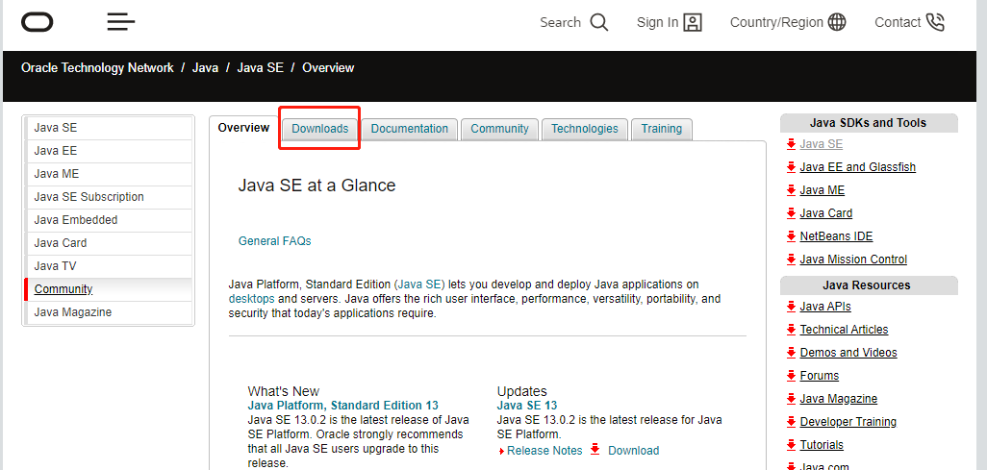987x470 pixels.
Task: Click the Java SE link in the description paragraph
Action: (420, 284)
